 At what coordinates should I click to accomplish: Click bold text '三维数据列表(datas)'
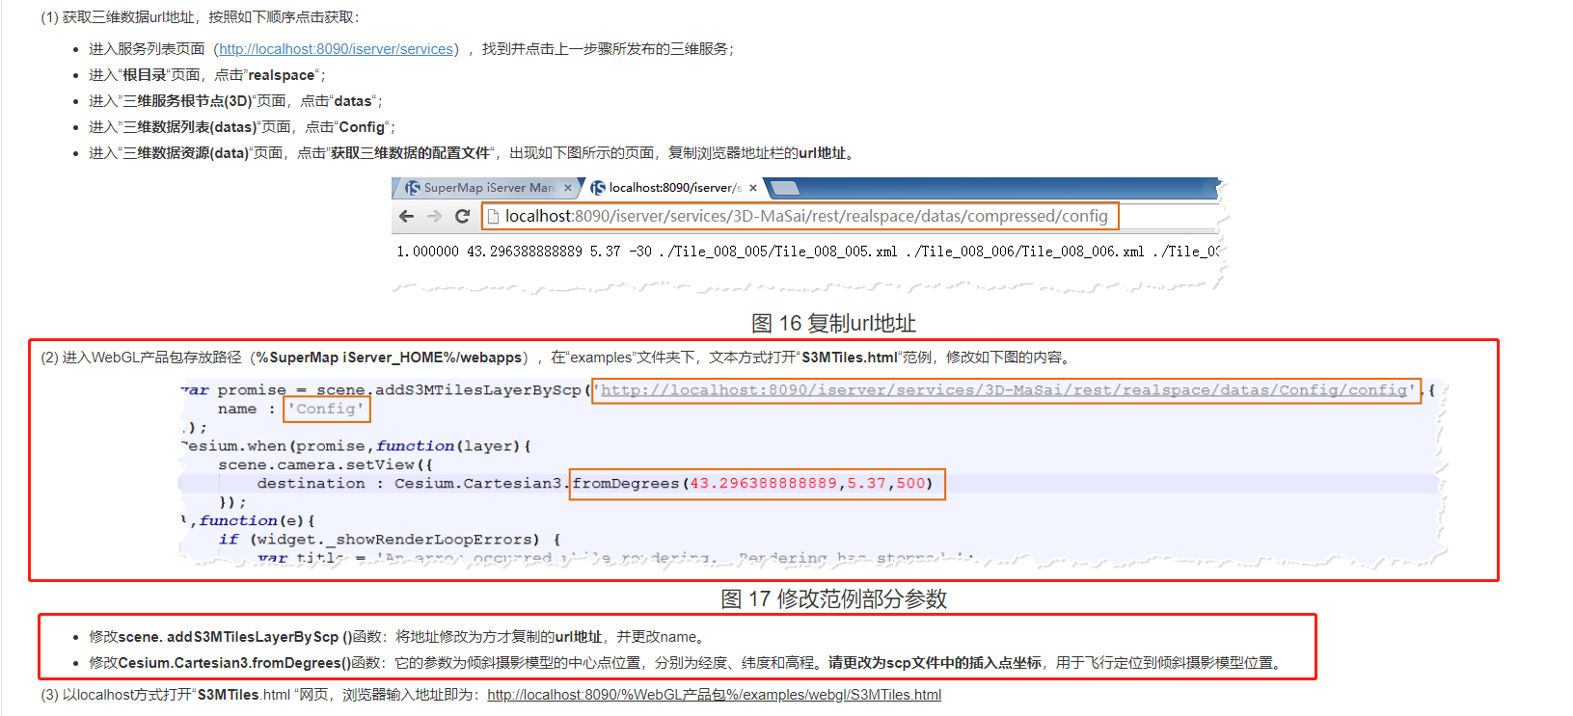click(190, 127)
